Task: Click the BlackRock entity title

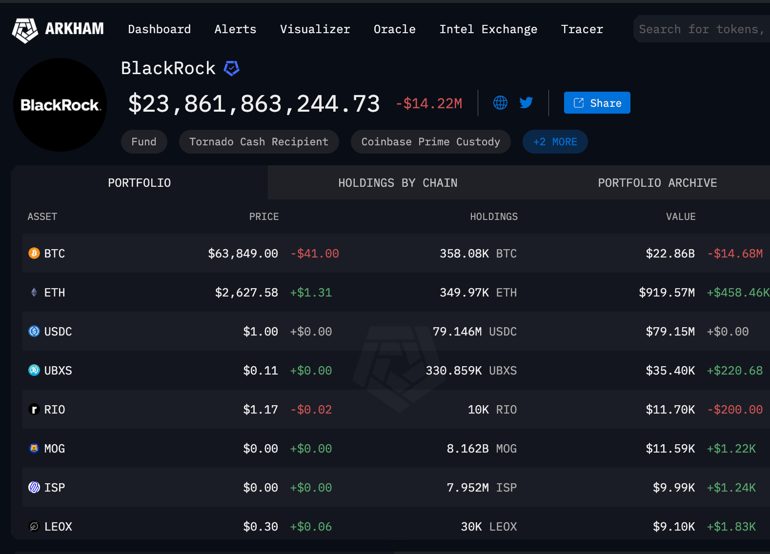Action: [x=168, y=68]
